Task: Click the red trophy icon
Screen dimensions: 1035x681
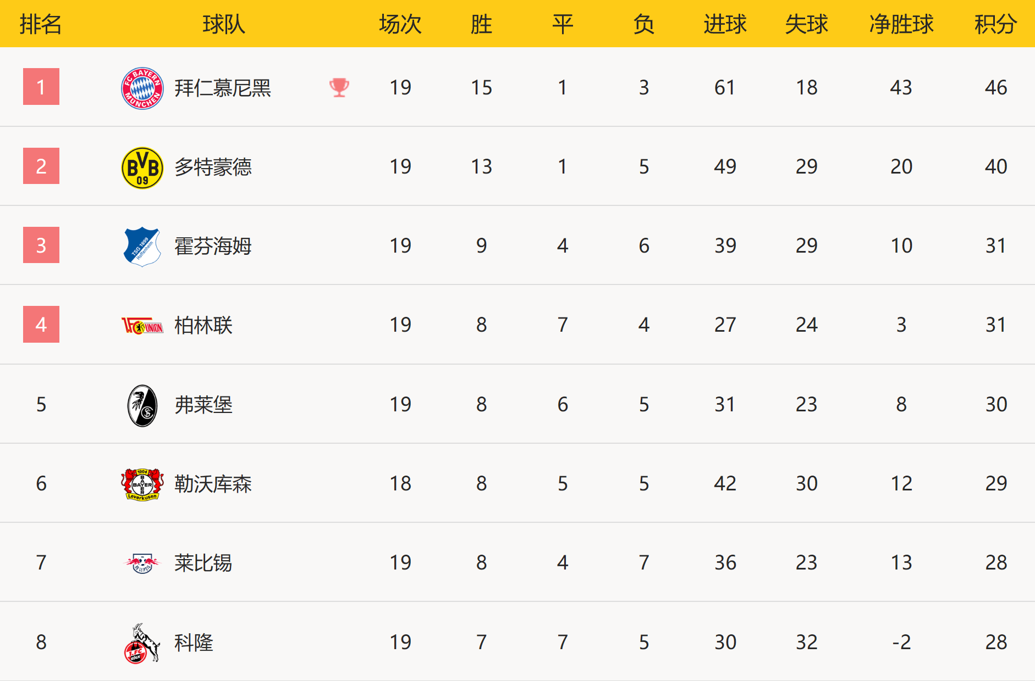Action: pos(339,87)
